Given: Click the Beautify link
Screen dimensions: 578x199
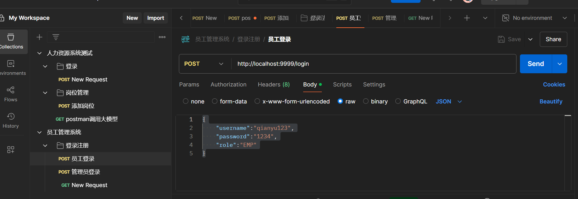Looking at the screenshot, I should tap(551, 102).
